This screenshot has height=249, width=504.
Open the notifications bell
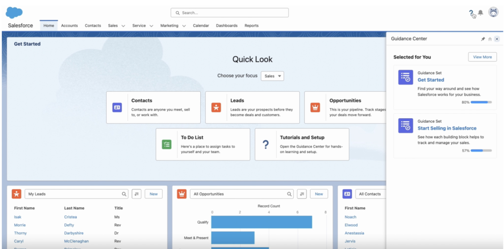(x=480, y=12)
